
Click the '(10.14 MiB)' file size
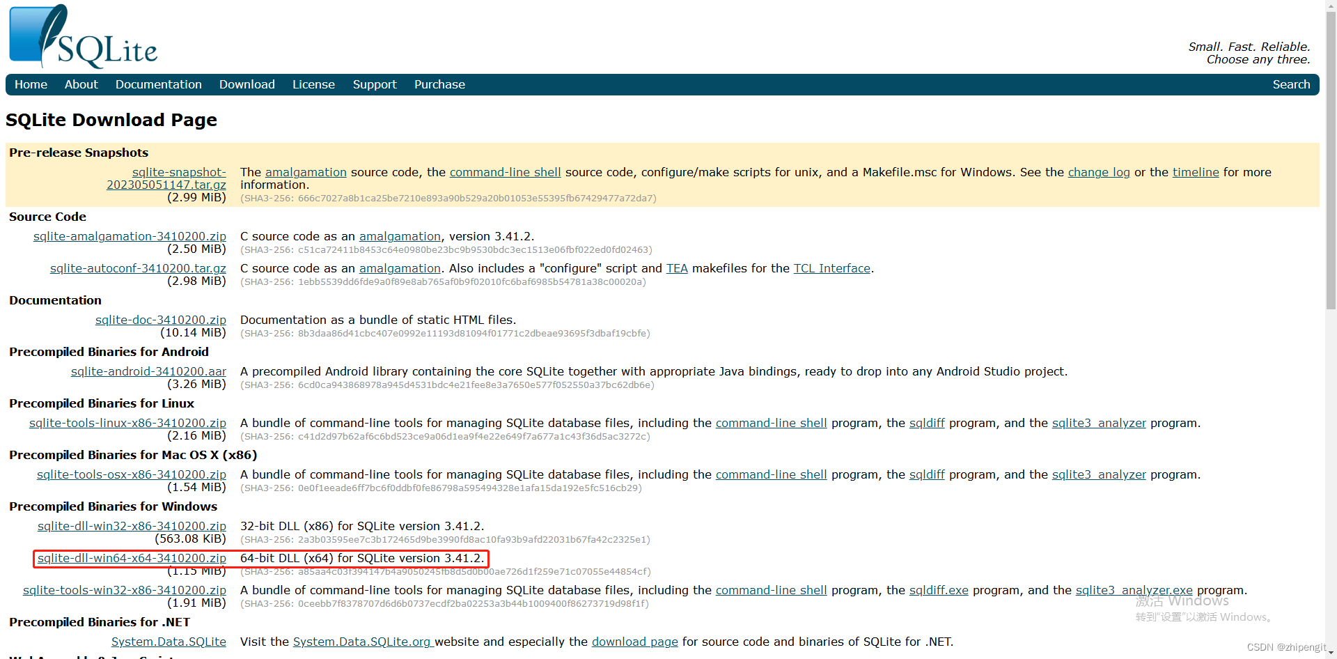click(x=193, y=332)
